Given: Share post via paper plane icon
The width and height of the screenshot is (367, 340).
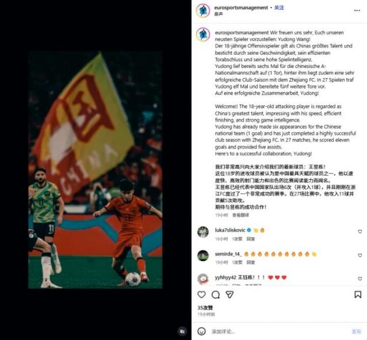Looking at the screenshot, I should 229,295.
